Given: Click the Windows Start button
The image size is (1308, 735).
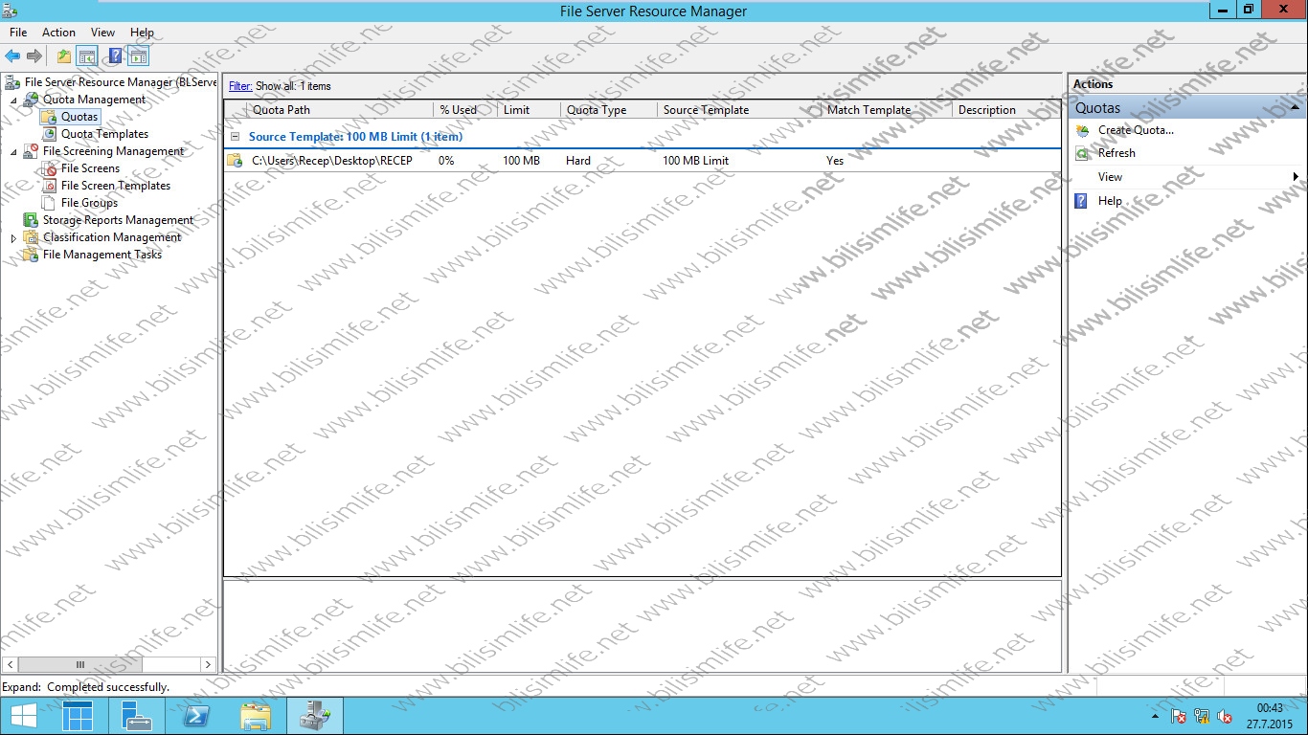Looking at the screenshot, I should (x=23, y=716).
